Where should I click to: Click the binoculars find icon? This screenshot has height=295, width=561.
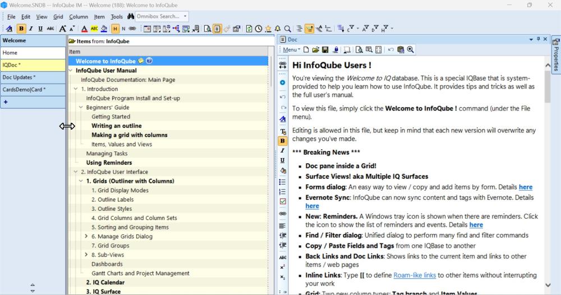[131, 16]
